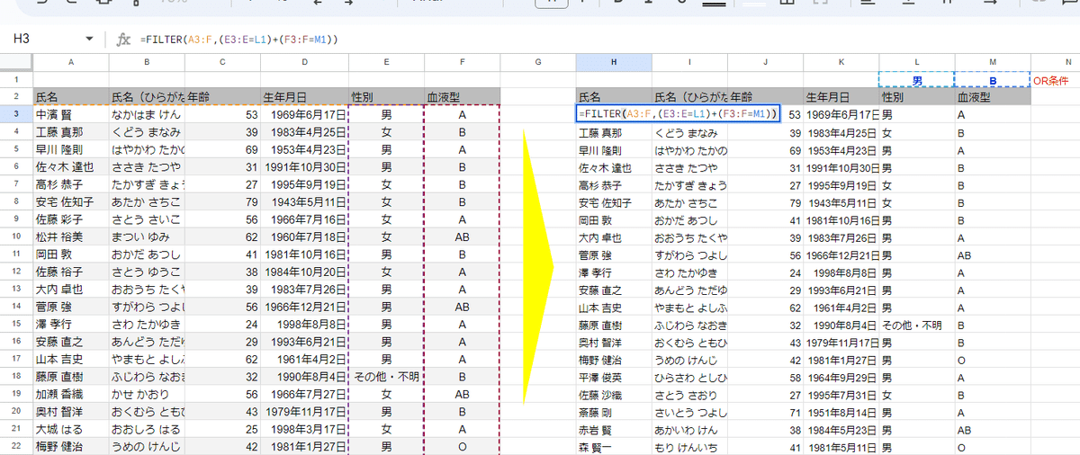Click the 血液型 header in column M

974,97
